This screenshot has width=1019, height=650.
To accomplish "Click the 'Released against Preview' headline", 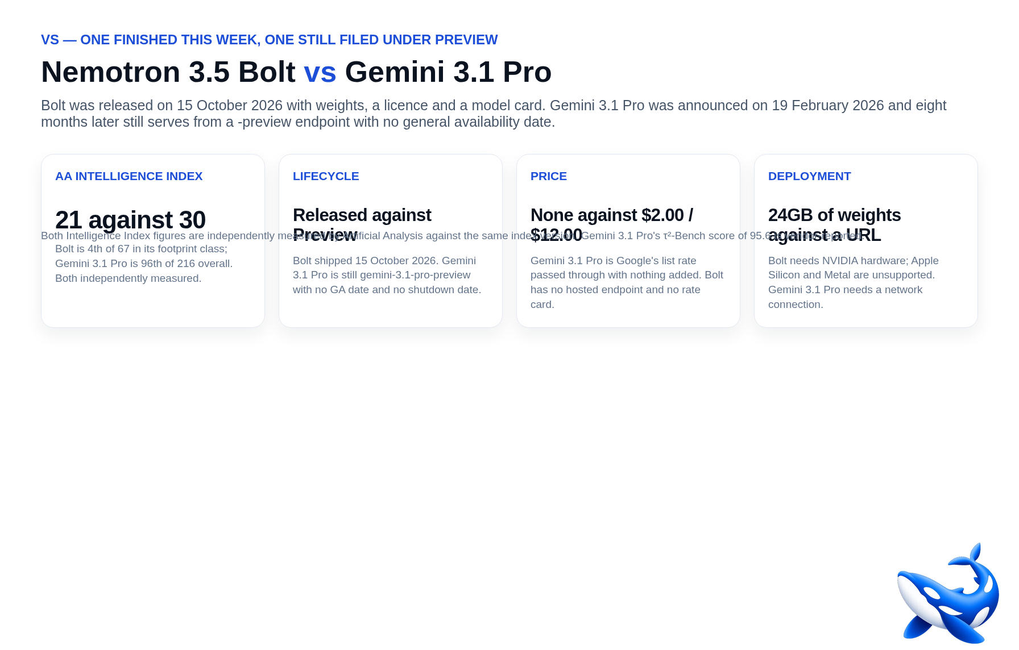I will coord(362,225).
